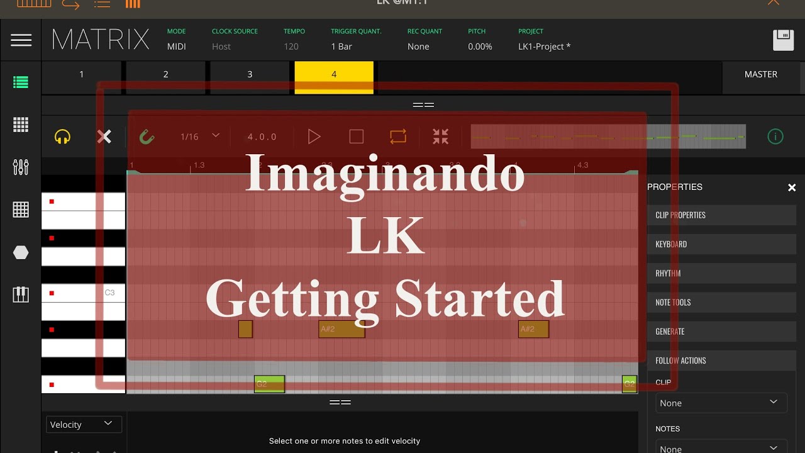
Task: Expand the Clip Properties section
Action: click(x=721, y=215)
